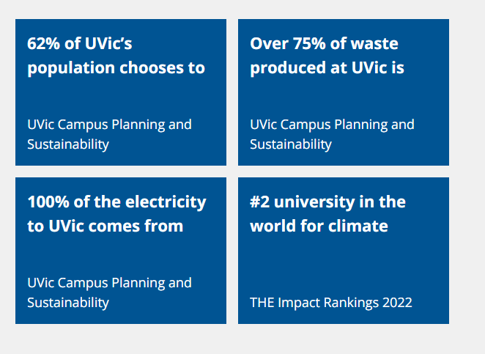Select the '100% of the electricity' heading
485x354 pixels.
click(x=116, y=213)
